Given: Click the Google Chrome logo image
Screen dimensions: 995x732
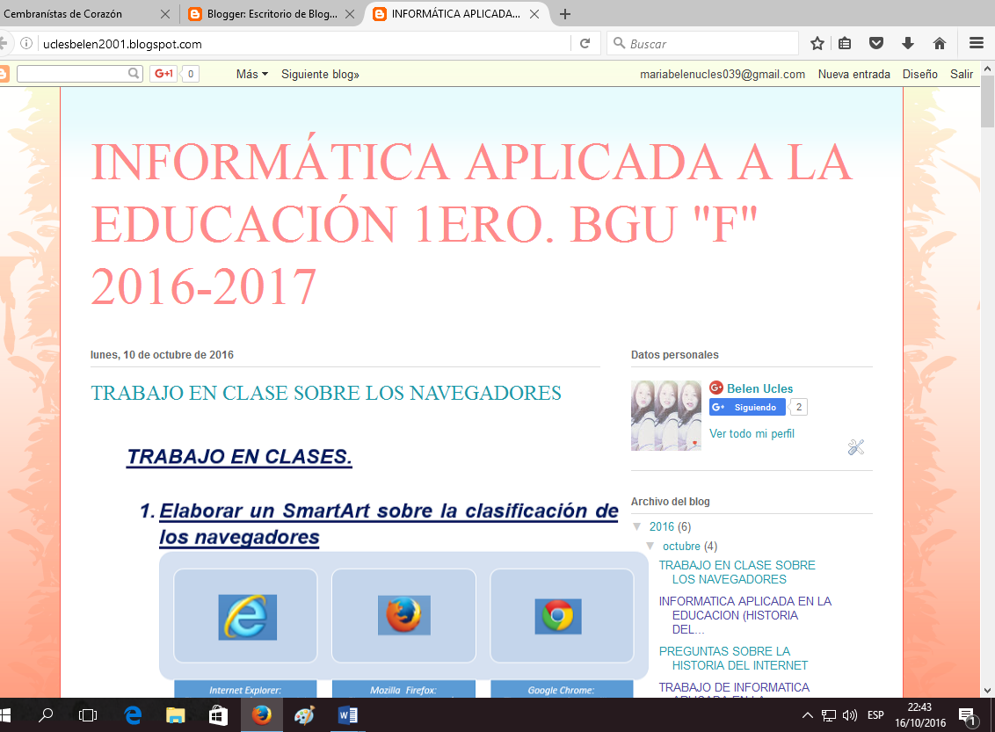Looking at the screenshot, I should [x=558, y=615].
